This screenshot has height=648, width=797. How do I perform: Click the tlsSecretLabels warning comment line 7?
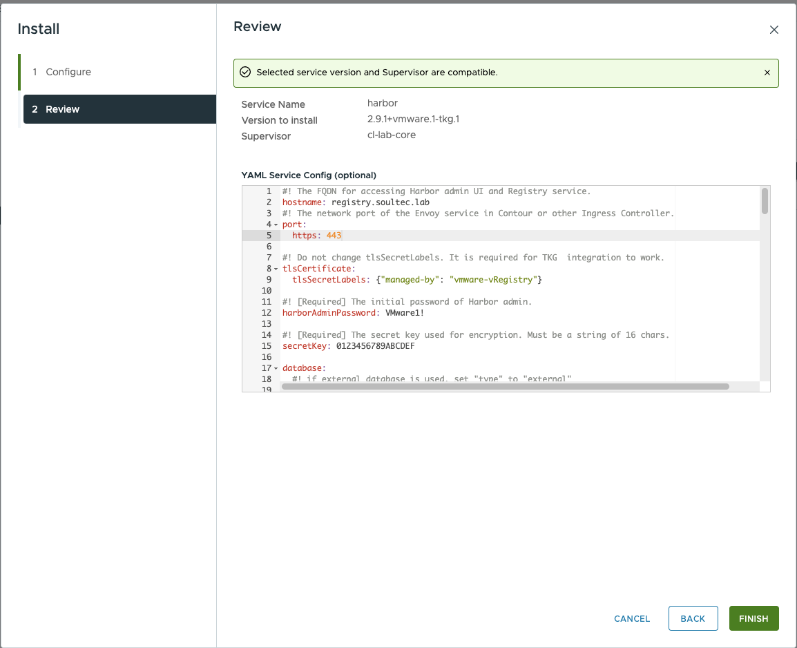[x=473, y=258]
